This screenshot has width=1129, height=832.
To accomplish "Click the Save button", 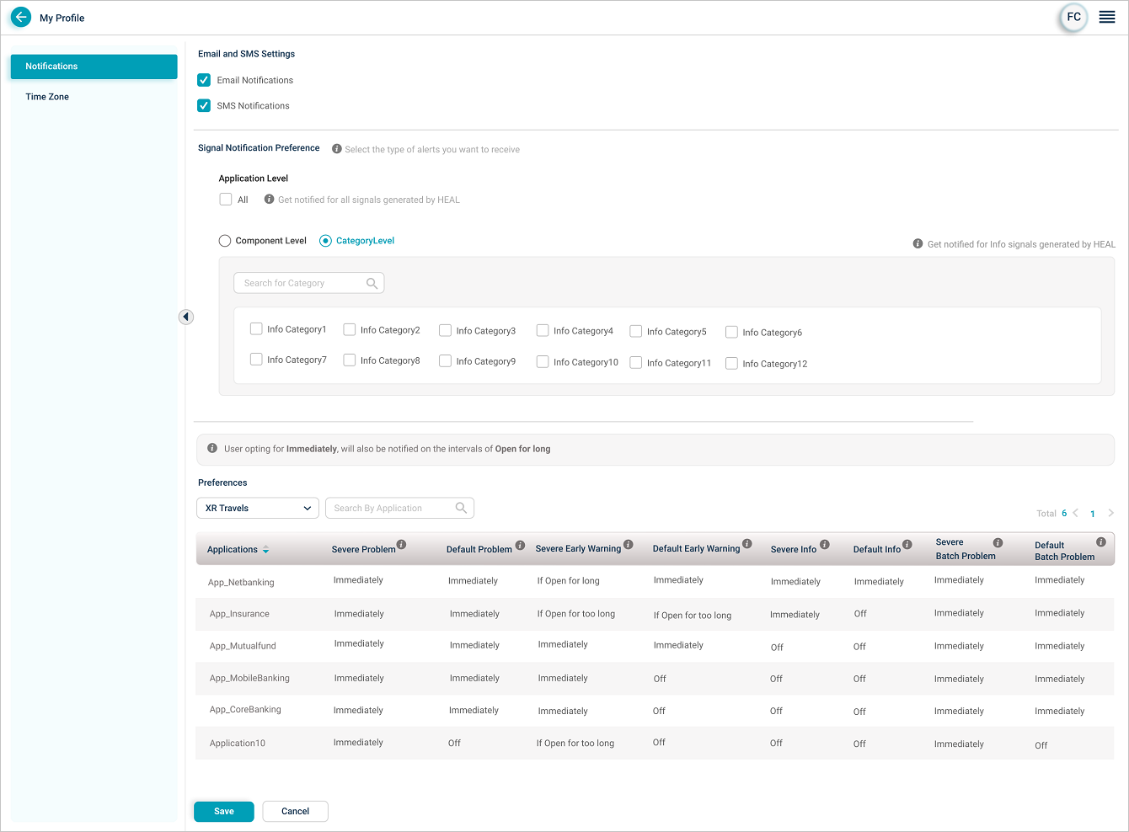I will click(224, 811).
